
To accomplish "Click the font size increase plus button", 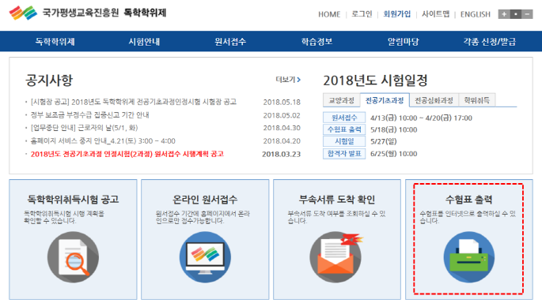I will pos(504,14).
